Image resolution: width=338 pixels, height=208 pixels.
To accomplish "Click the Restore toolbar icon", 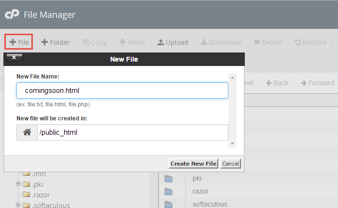I will (x=310, y=42).
